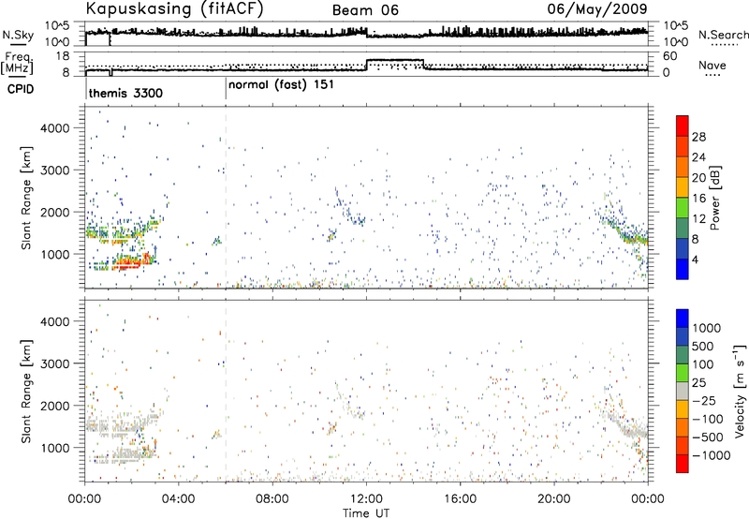The width and height of the screenshot is (749, 519).
Task: Click the '12:00' time tick label
Action: [366, 499]
